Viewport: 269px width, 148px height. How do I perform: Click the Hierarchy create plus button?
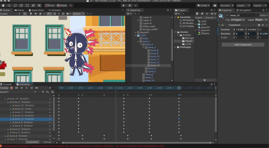(x=129, y=14)
